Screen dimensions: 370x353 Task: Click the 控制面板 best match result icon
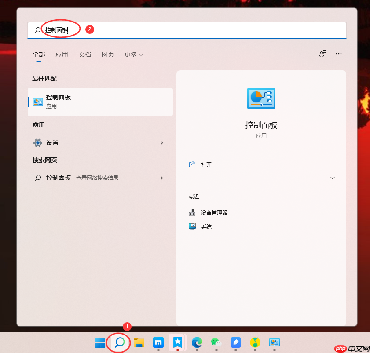[38, 102]
